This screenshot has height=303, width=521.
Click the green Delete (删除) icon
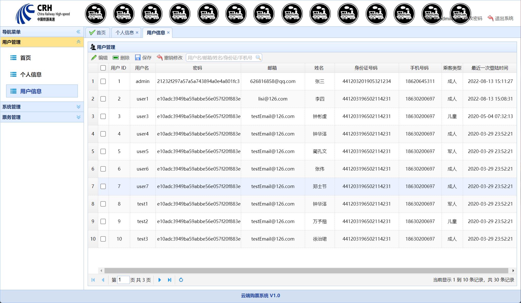pyautogui.click(x=116, y=58)
